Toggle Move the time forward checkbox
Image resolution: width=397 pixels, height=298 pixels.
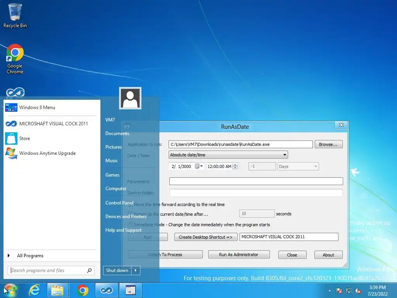coord(130,204)
